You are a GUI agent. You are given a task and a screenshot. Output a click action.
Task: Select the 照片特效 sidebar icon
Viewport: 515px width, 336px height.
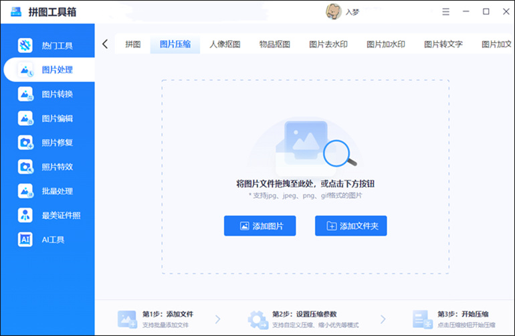[x=25, y=167]
